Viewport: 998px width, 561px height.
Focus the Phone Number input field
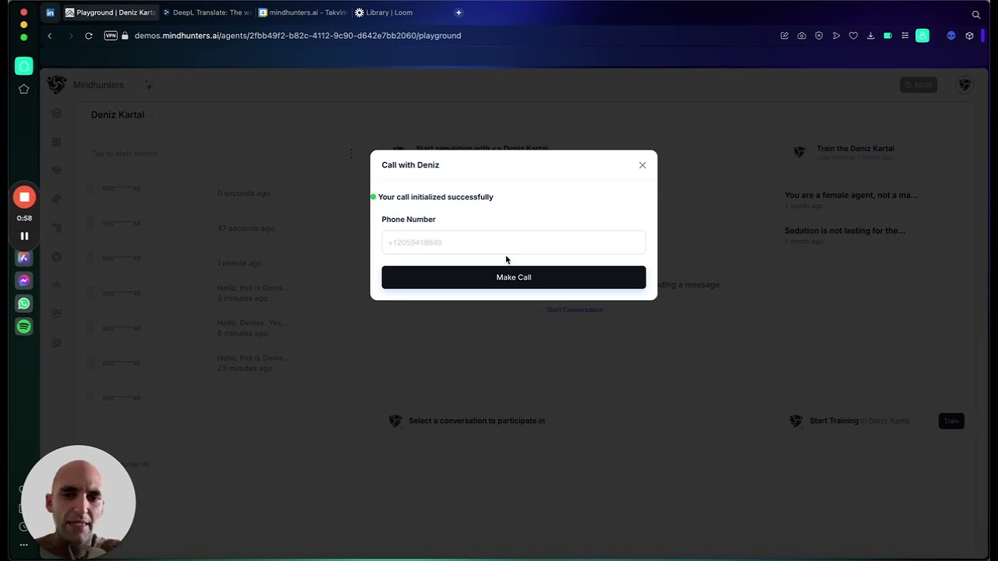[513, 242]
